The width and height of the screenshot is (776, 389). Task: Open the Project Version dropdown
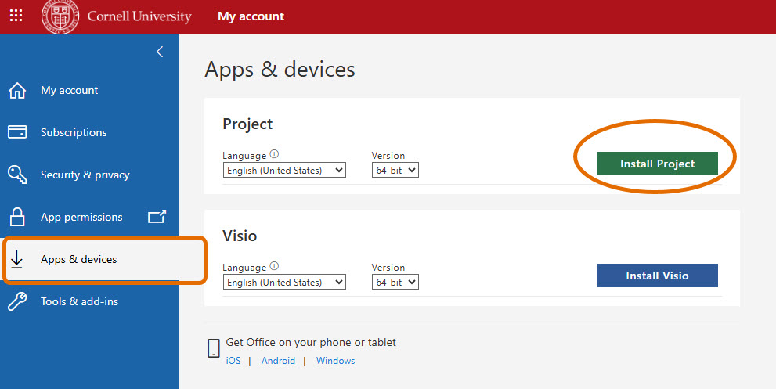point(395,170)
